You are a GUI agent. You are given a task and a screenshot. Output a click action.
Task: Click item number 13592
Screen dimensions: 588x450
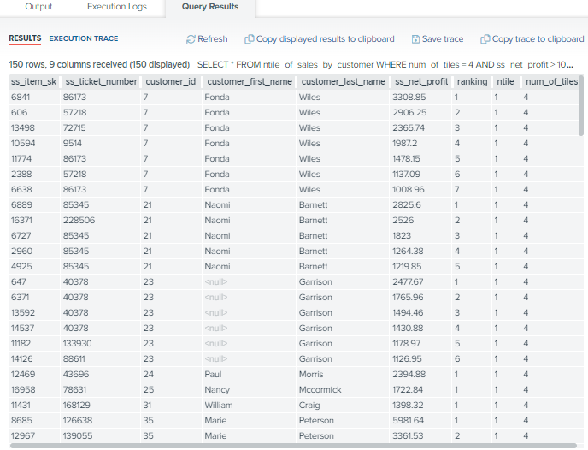click(23, 312)
